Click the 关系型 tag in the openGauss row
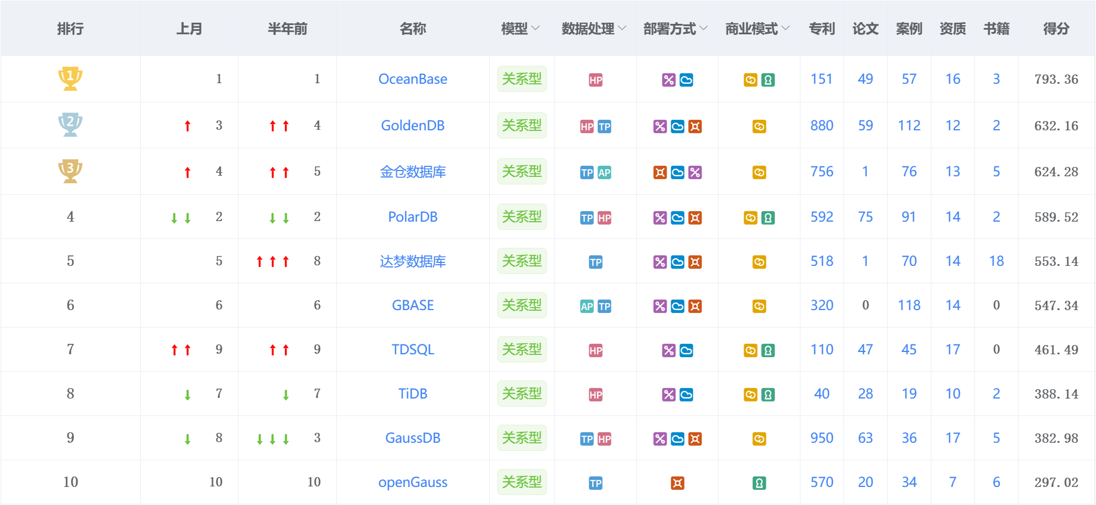 pos(522,482)
